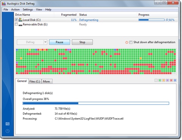Click the Removable Disk (E:) drive icon

pos(20,25)
